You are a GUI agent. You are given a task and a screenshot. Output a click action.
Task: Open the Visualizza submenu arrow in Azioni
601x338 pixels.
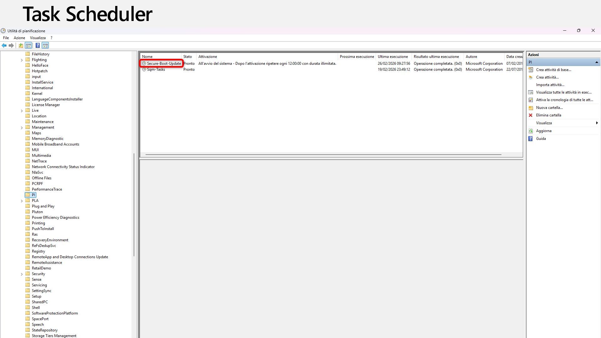(597, 123)
